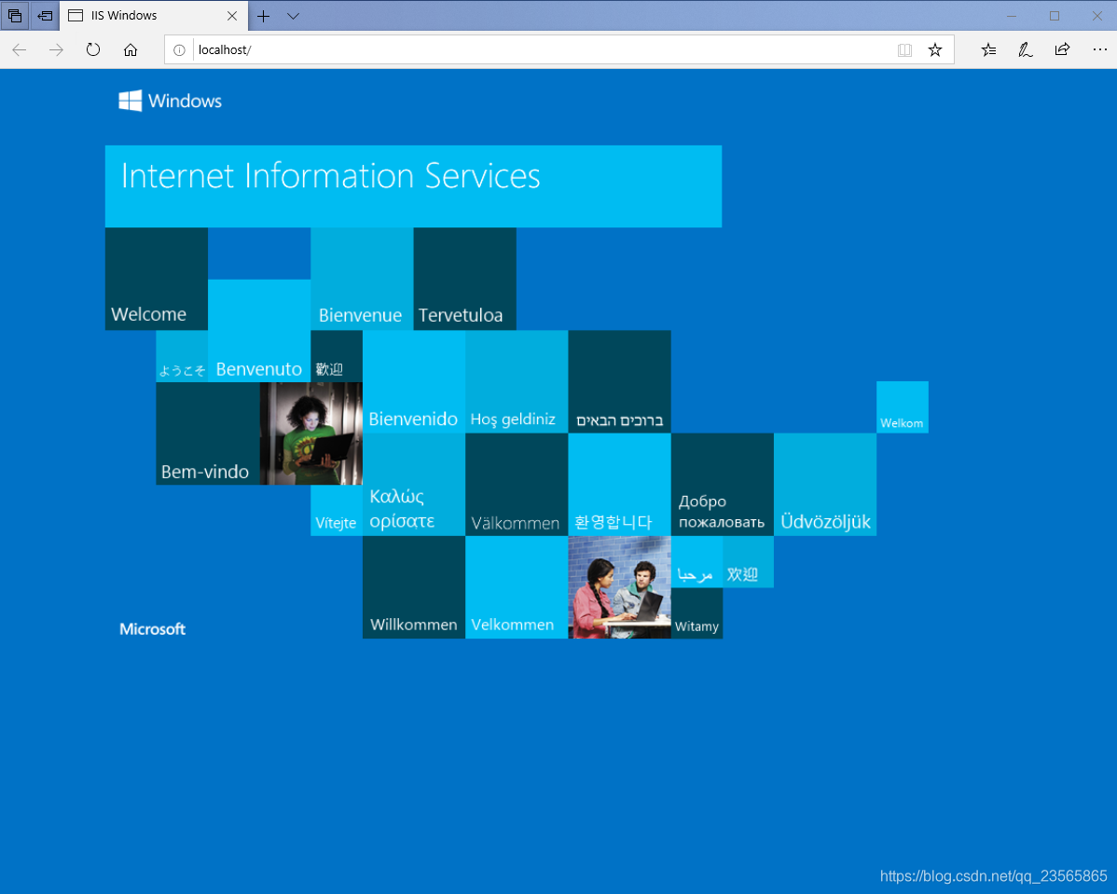Click the Arabic مرحبا tile
This screenshot has width=1117, height=894.
click(696, 562)
